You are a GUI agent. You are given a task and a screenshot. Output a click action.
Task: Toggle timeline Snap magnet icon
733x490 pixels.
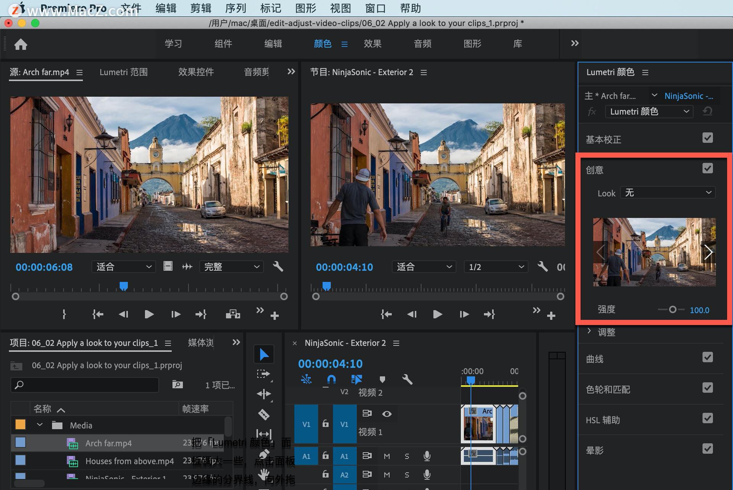tap(331, 379)
